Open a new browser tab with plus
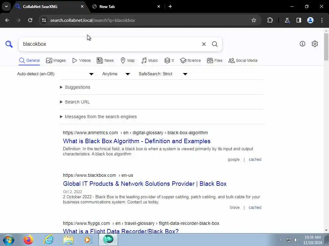 170,6
